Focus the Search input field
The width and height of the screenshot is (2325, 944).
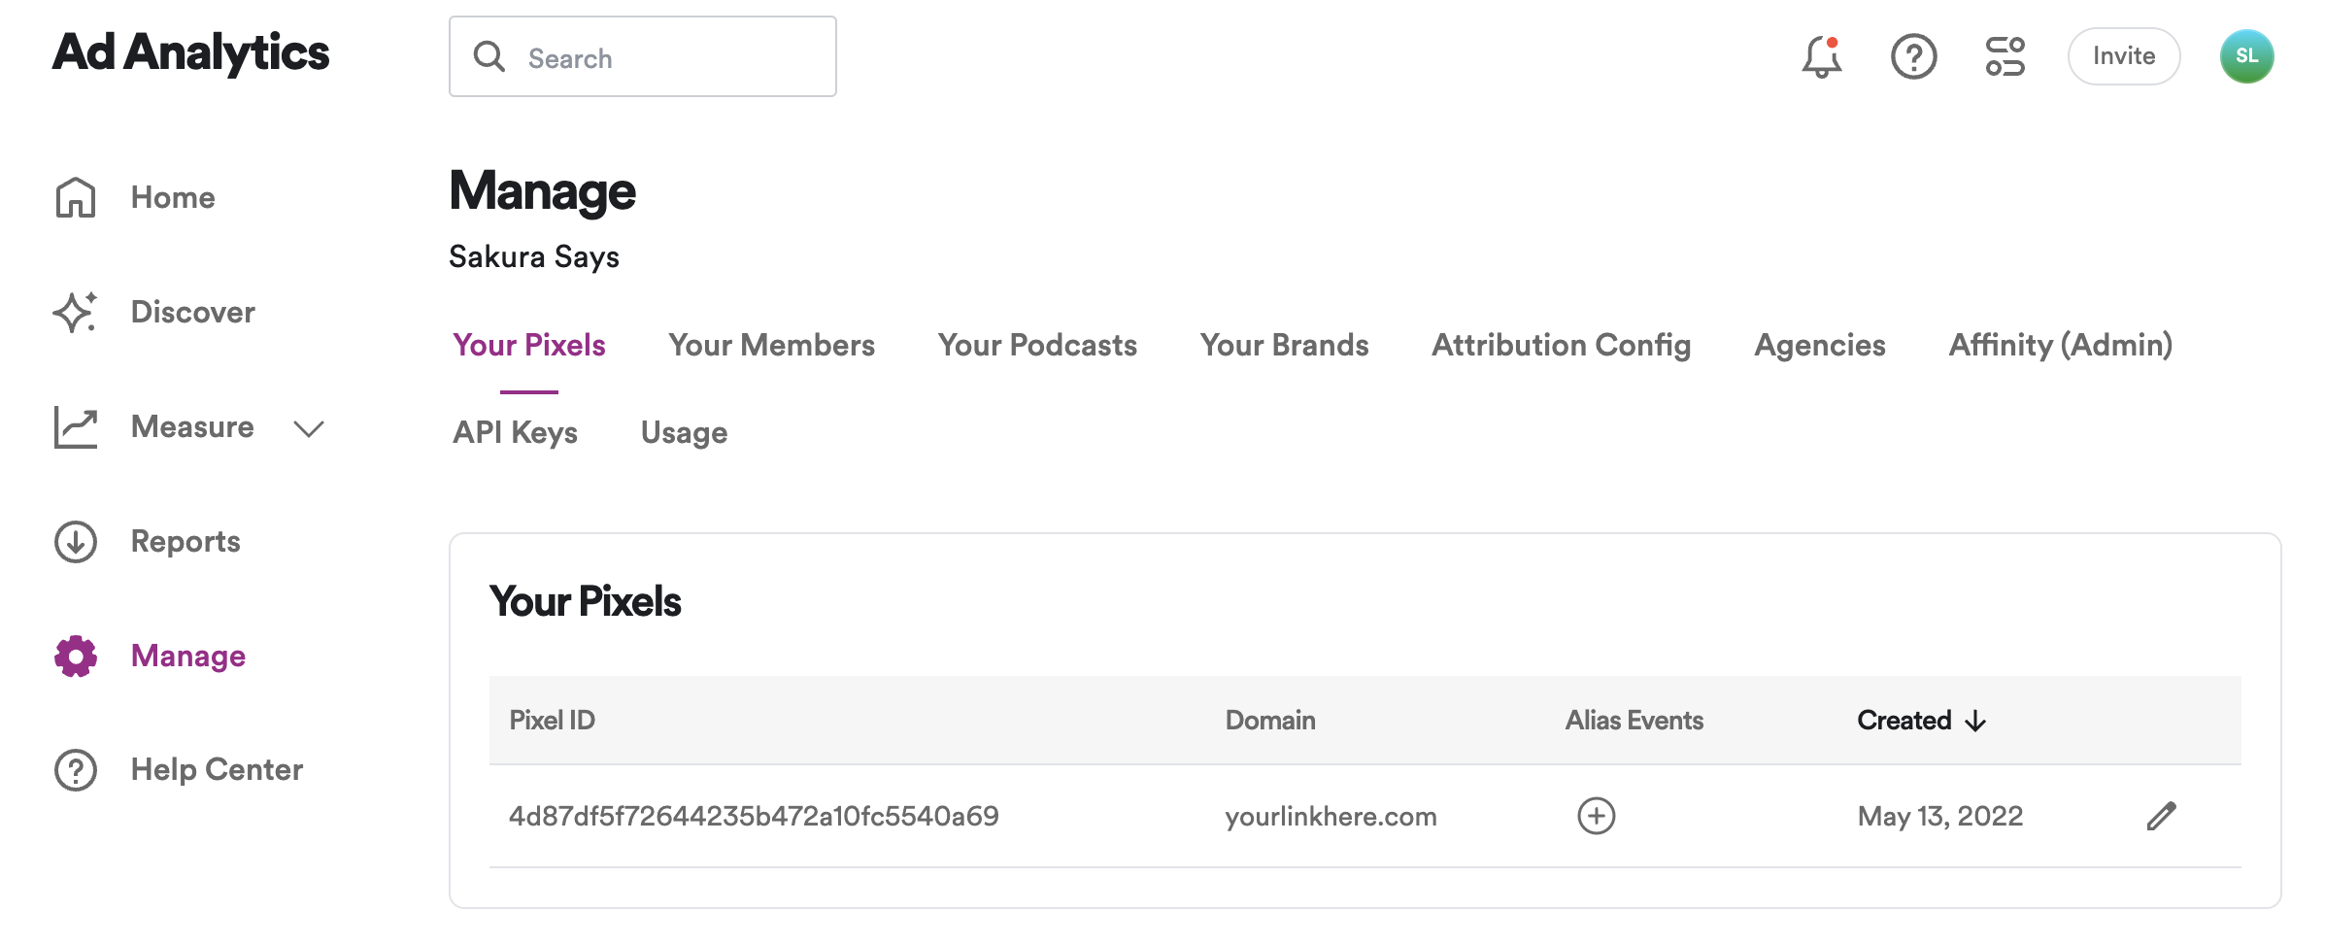coord(643,56)
